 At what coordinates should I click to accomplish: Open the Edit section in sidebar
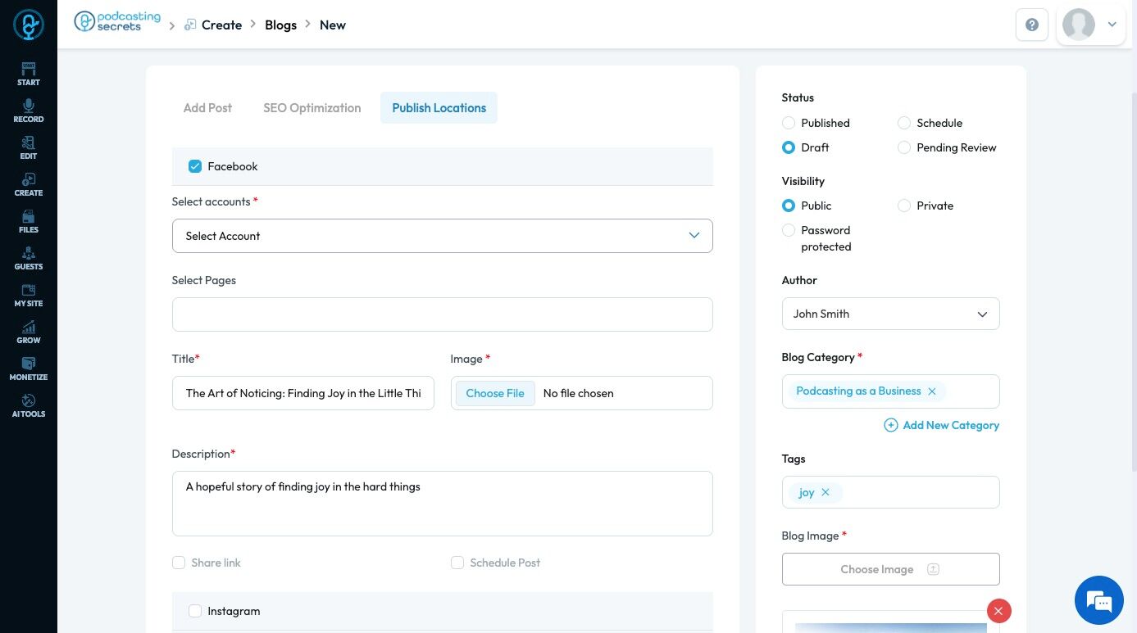(x=29, y=147)
